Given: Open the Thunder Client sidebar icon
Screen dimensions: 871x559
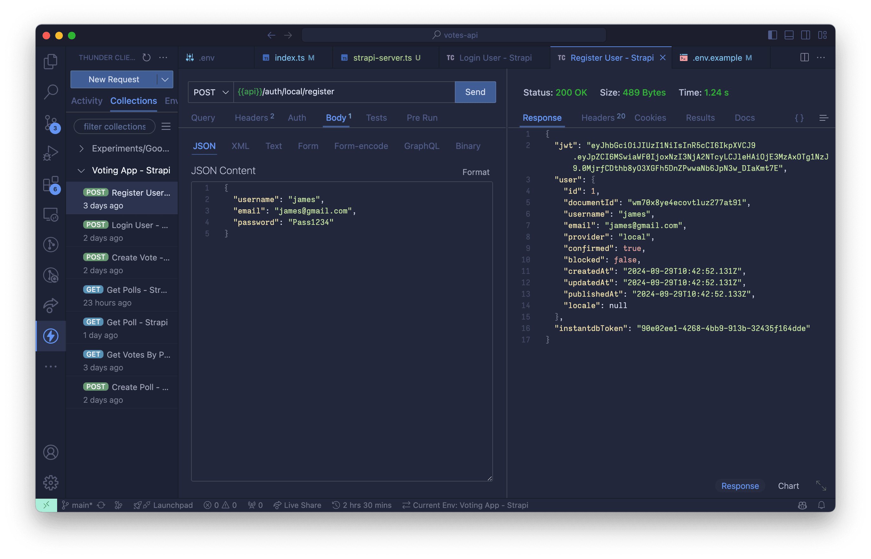Looking at the screenshot, I should point(50,336).
